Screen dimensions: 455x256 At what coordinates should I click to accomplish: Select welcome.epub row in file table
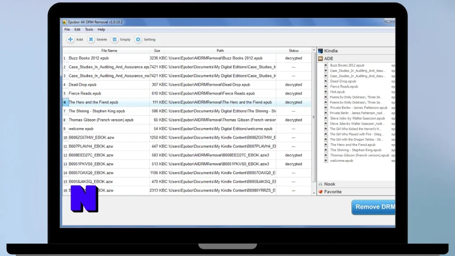pos(187,128)
